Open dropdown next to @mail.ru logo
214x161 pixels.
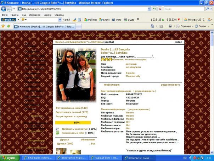[x=18, y=20]
